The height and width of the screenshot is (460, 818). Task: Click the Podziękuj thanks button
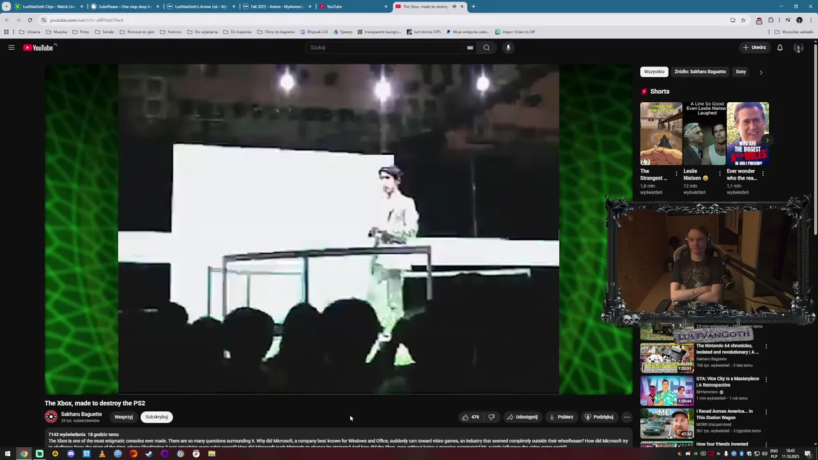599,417
